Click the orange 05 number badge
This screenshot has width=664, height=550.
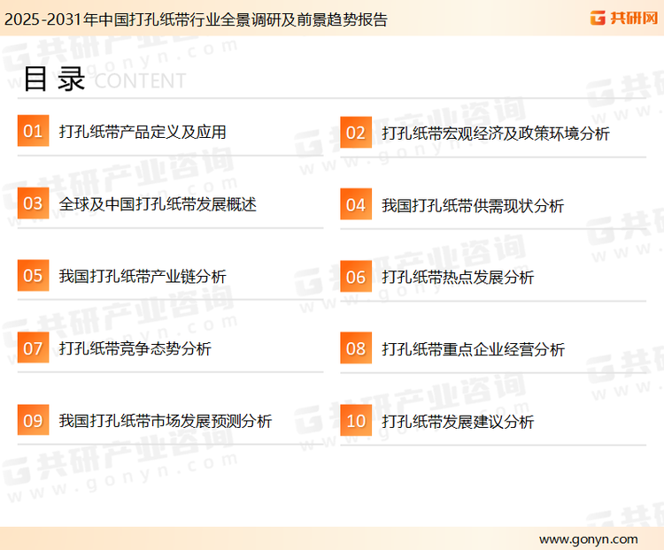pos(33,275)
